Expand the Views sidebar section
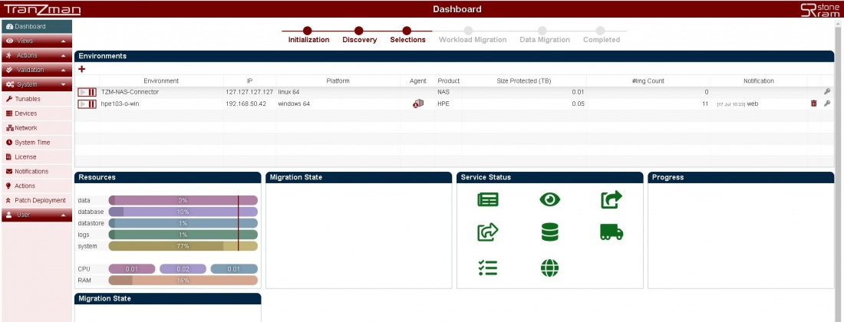The height and width of the screenshot is (322, 844). point(36,41)
